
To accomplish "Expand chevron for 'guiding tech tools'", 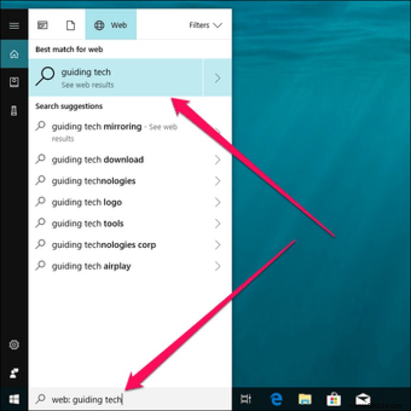I will pyautogui.click(x=217, y=224).
